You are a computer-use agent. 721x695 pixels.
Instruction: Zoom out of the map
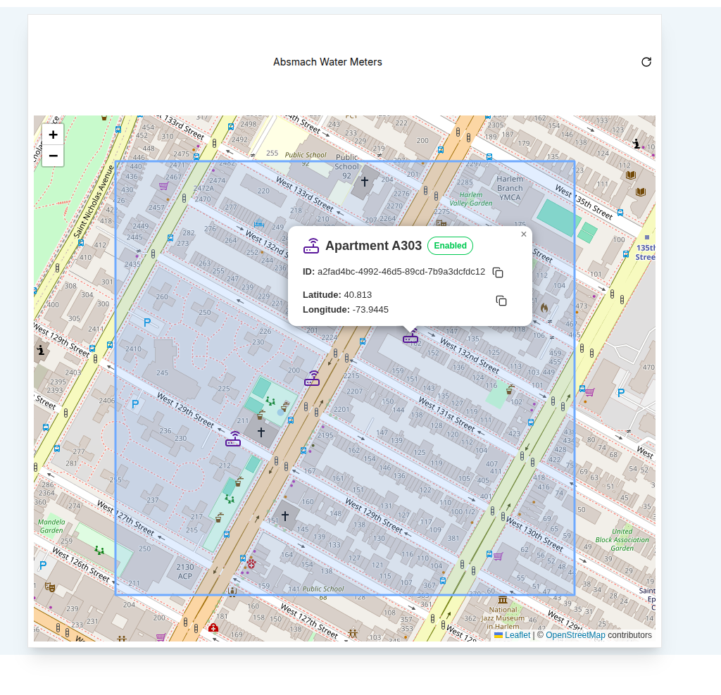click(53, 156)
